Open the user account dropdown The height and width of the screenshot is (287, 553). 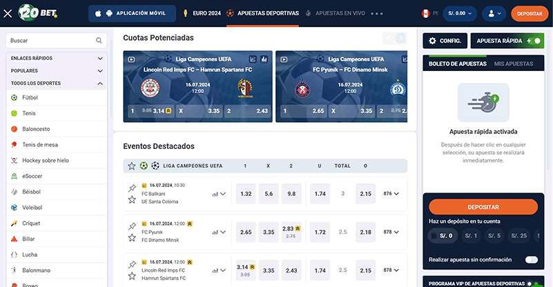coord(494,13)
